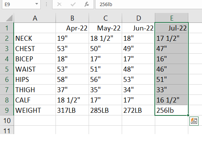Select column D header
Viewport: 202px width, 144px height.
tap(138, 18)
